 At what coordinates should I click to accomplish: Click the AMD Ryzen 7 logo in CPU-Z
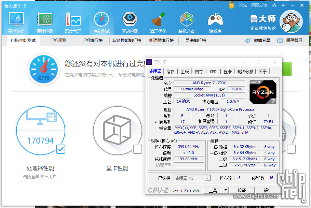263,92
